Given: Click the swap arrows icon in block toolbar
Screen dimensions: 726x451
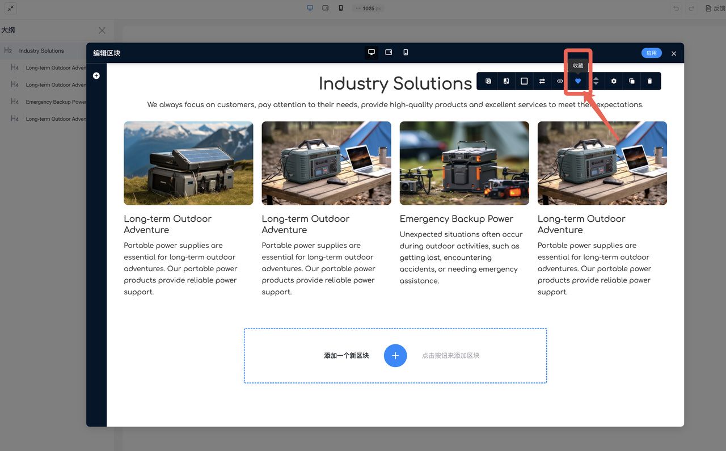Looking at the screenshot, I should 542,81.
